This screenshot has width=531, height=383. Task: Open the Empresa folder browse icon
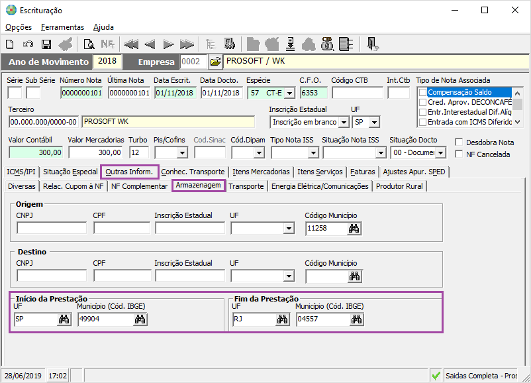(215, 62)
